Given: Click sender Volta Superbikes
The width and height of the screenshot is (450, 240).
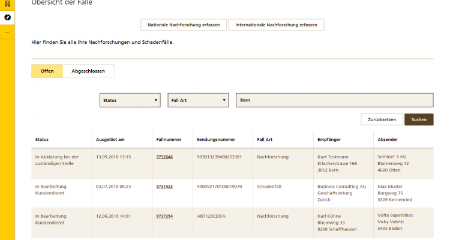Looking at the screenshot, I should (395, 215).
